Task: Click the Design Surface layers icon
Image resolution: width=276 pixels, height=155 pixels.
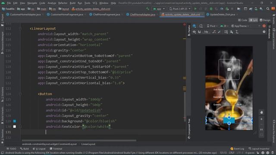Action: pos(194,26)
